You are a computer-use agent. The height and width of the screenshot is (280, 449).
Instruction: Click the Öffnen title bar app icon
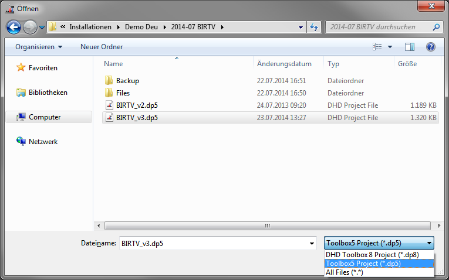(x=10, y=9)
